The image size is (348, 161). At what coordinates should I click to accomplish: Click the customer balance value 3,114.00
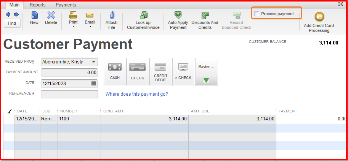[x=329, y=43]
